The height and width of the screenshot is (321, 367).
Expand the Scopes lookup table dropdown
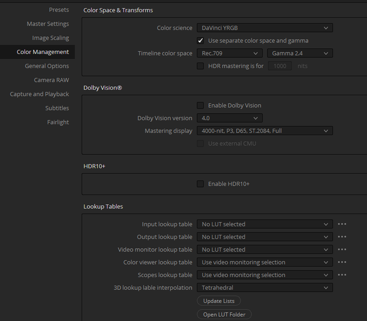[265, 275]
